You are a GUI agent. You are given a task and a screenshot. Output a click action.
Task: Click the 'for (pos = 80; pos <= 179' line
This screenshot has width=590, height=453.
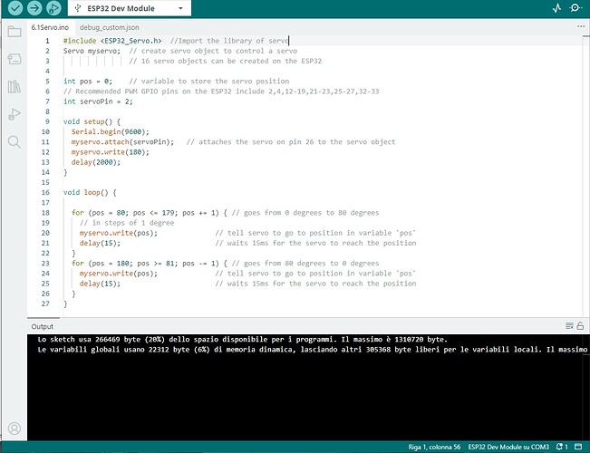pyautogui.click(x=225, y=213)
